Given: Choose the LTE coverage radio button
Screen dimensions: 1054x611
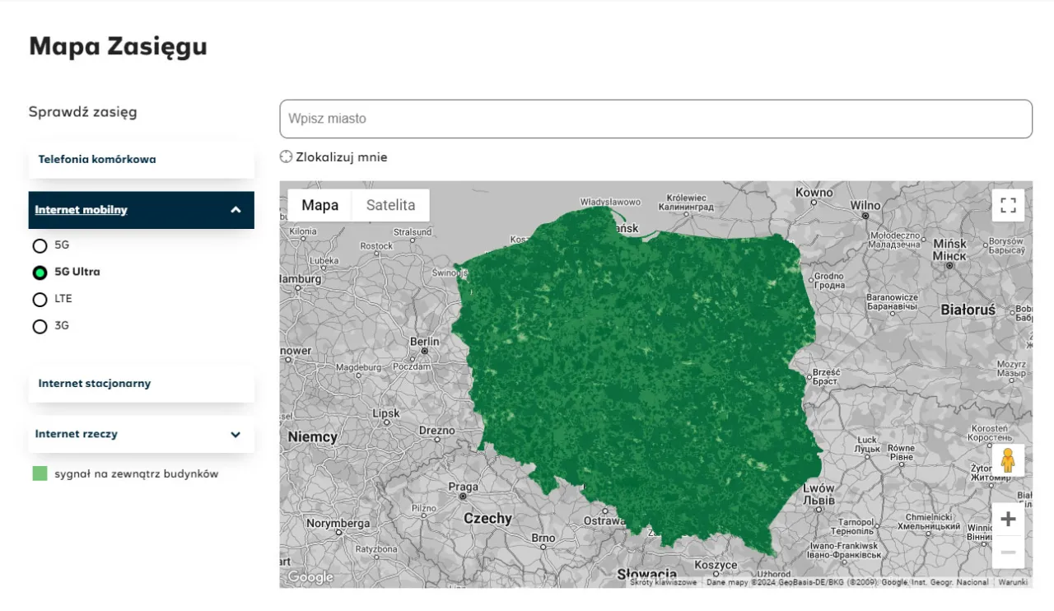Looking at the screenshot, I should [x=40, y=299].
